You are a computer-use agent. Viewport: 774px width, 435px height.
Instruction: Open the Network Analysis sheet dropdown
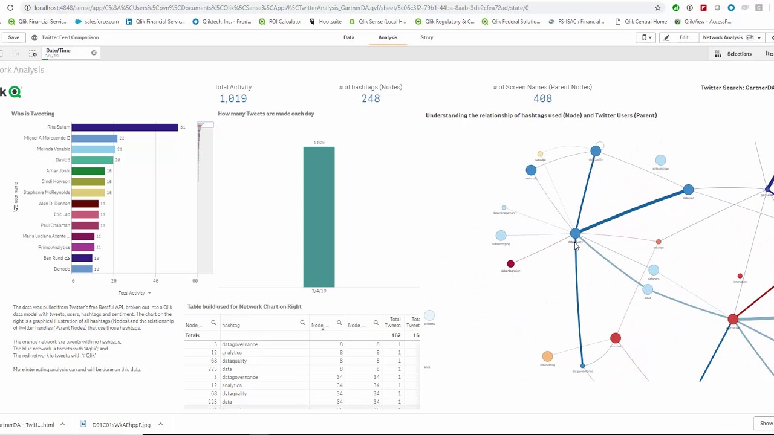click(730, 37)
